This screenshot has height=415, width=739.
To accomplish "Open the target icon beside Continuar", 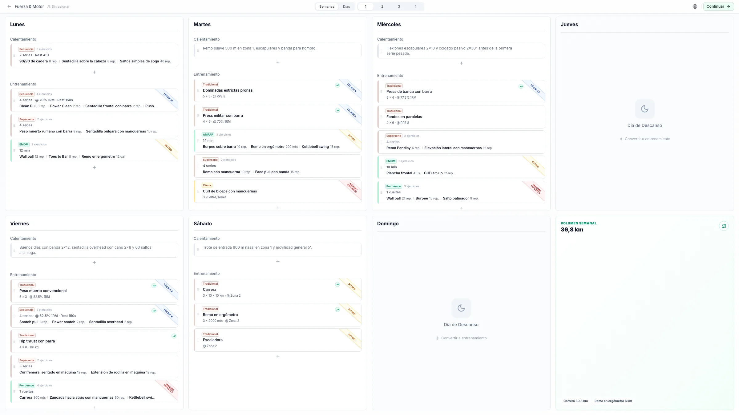I will (695, 6).
